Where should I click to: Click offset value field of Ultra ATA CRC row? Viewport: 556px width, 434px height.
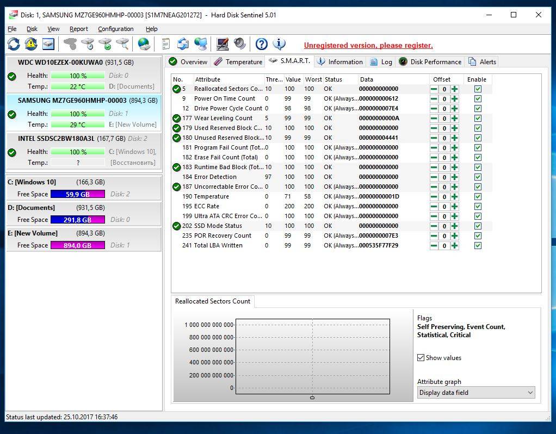pos(444,216)
